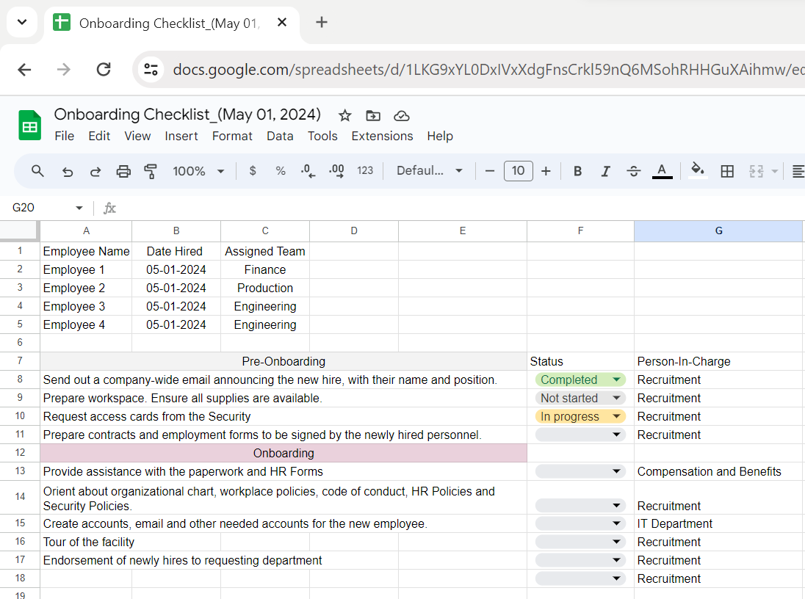Open the Insert menu
This screenshot has width=805, height=599.
181,136
